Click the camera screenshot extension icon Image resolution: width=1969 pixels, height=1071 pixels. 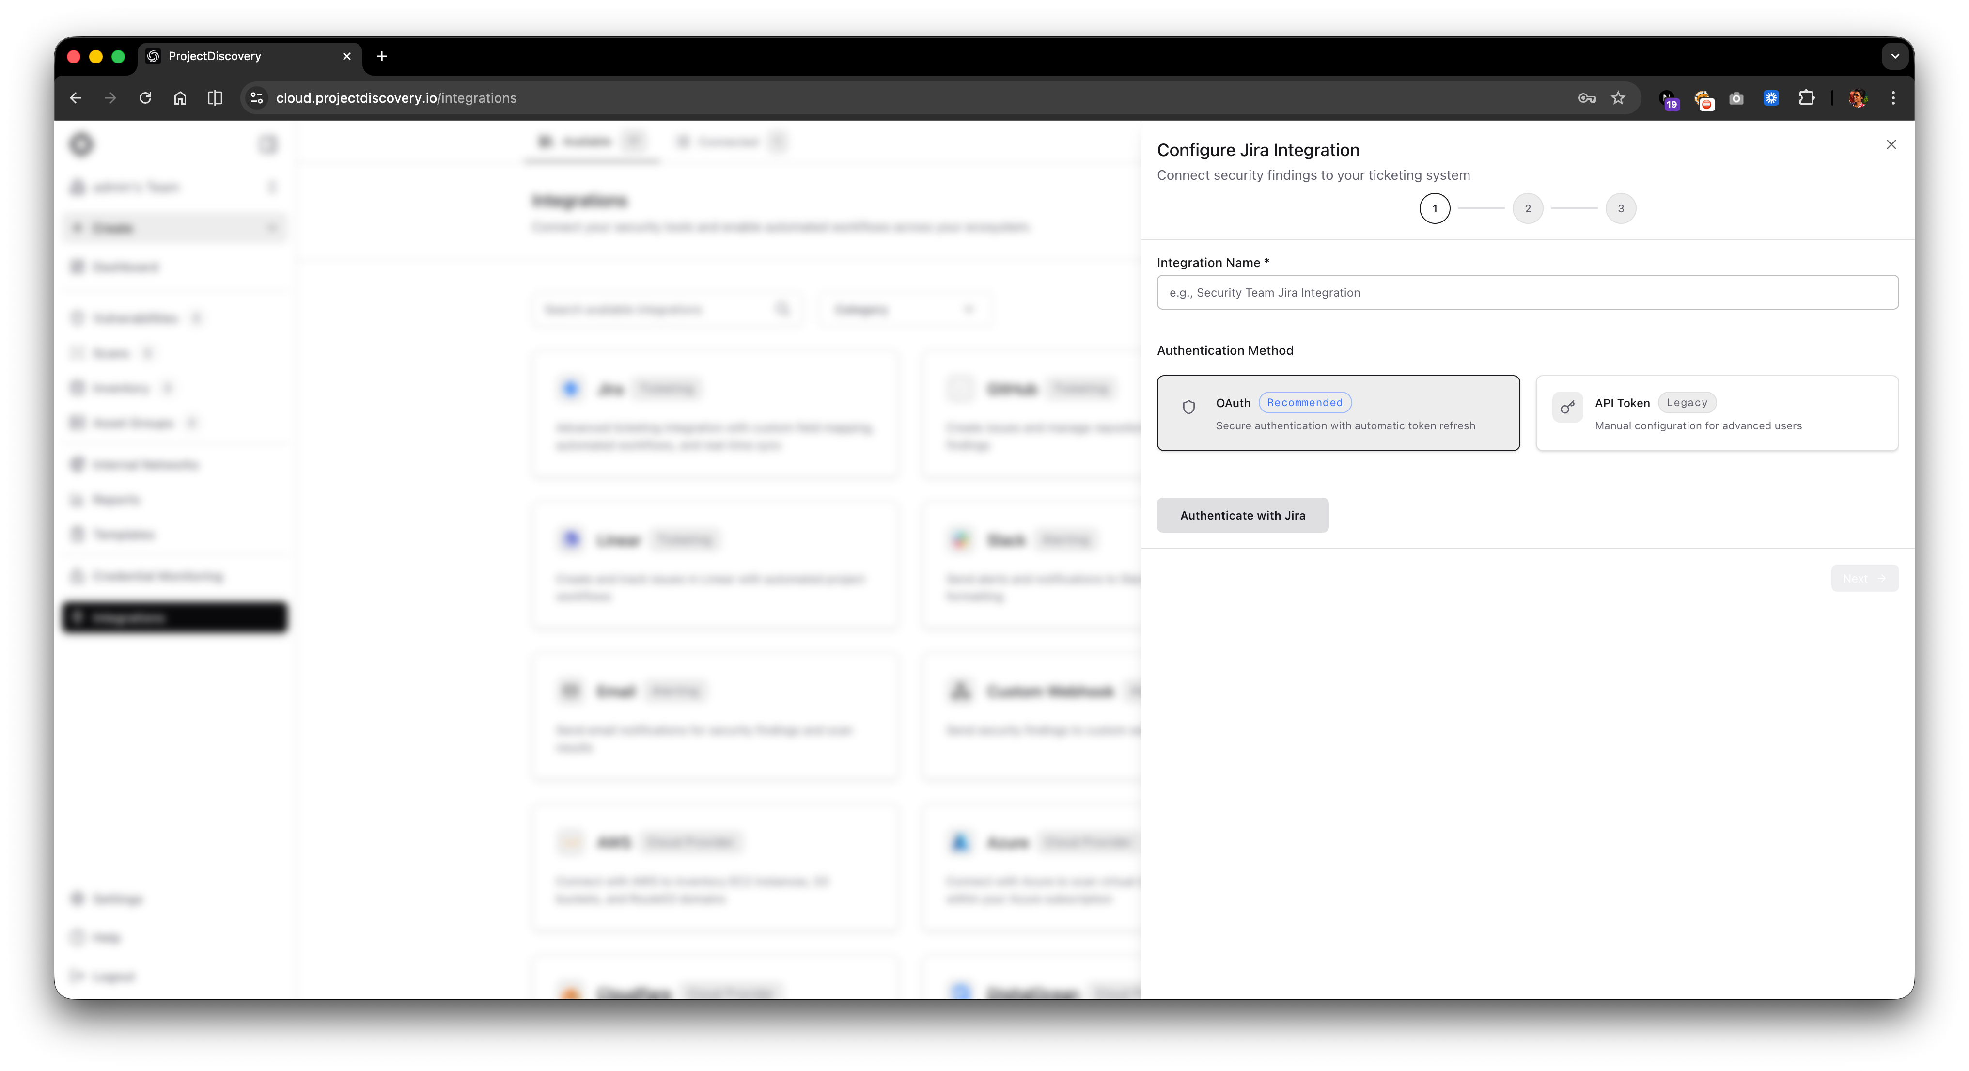click(1736, 98)
